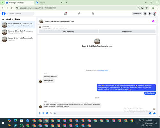Image resolution: width=160 pixels, height=128 pixels.
Task: Open the notifications bell
Action: tap(150, 14)
